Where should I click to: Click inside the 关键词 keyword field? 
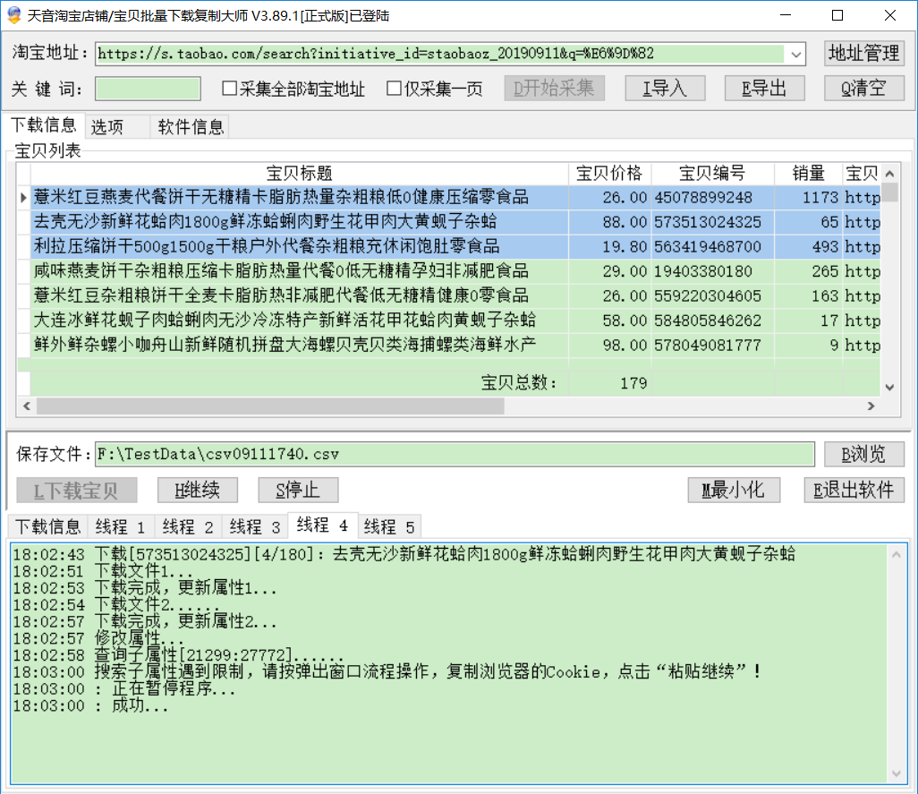coord(148,89)
